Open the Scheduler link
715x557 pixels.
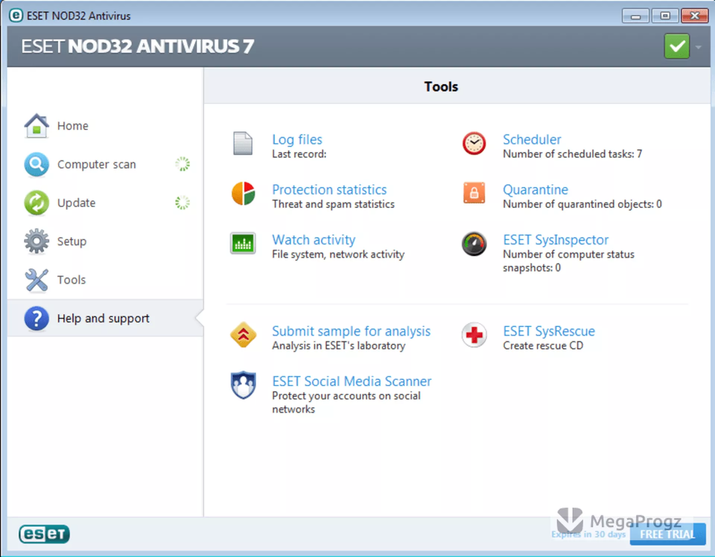tap(532, 139)
